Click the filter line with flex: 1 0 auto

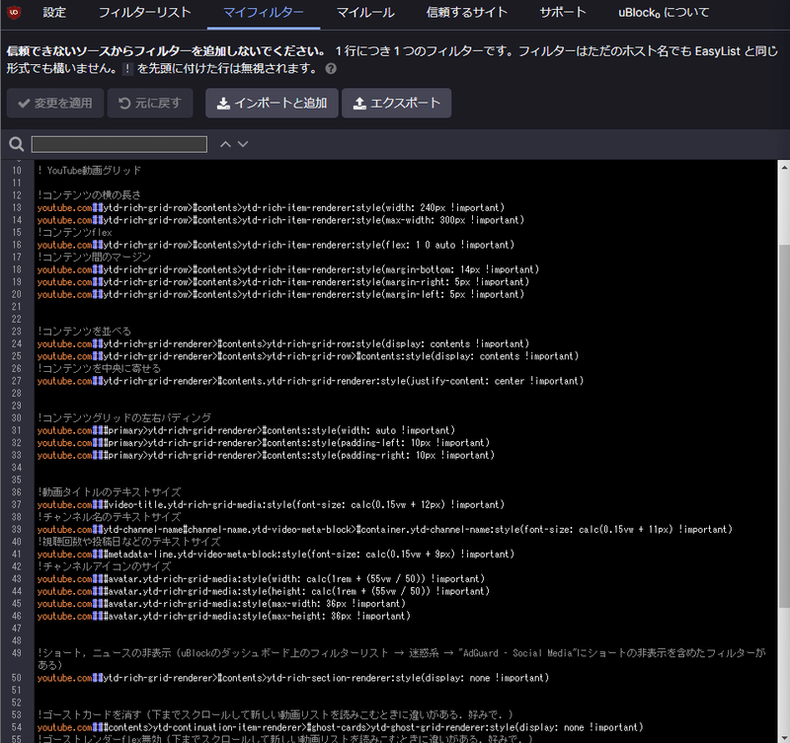276,245
